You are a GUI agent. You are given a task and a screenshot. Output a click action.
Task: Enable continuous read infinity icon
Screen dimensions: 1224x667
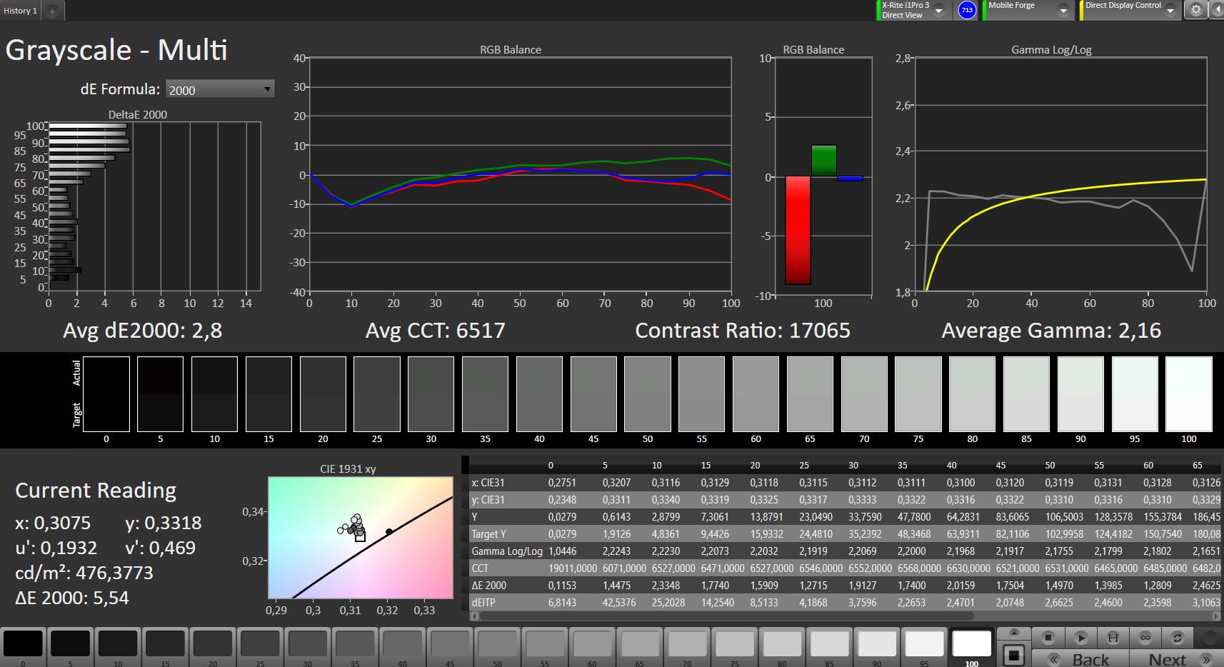pos(1145,637)
